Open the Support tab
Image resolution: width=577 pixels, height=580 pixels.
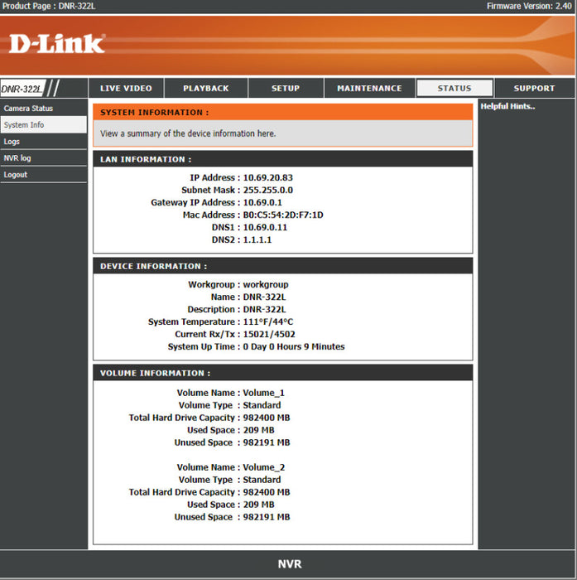[x=535, y=88]
